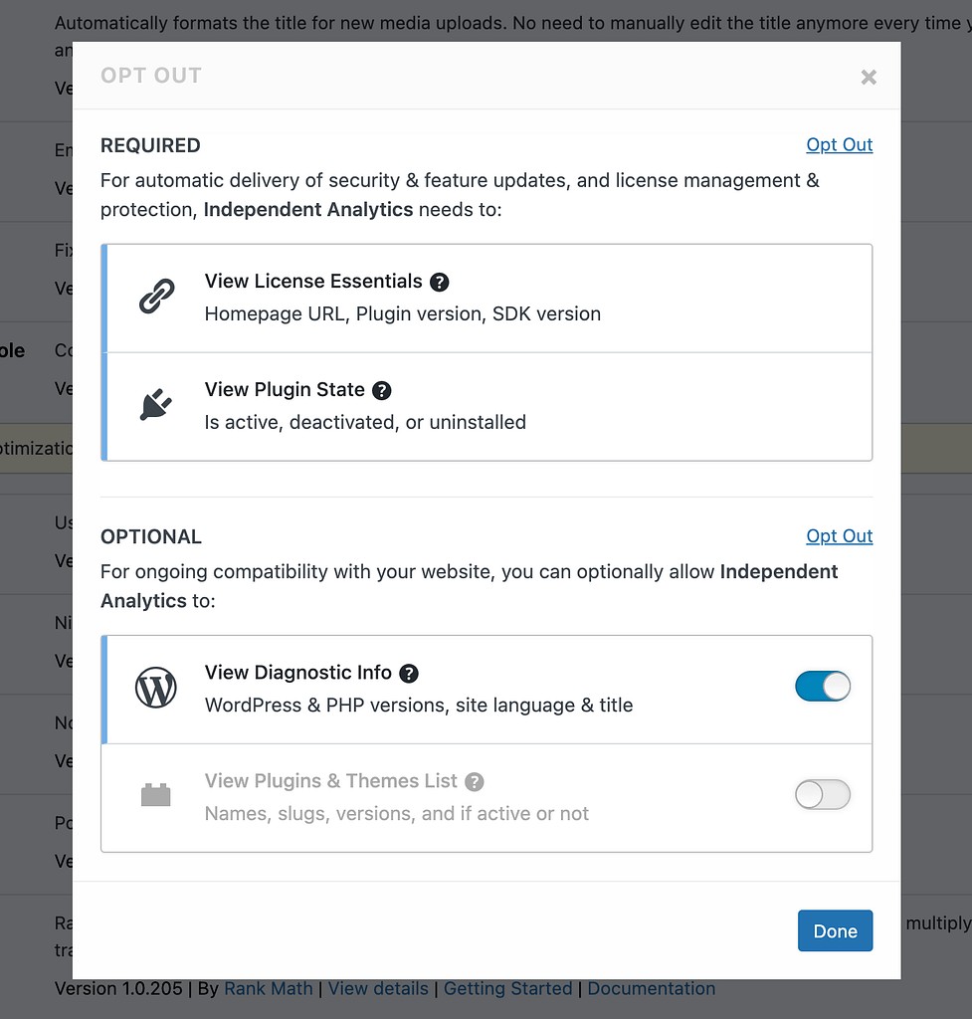Image resolution: width=972 pixels, height=1019 pixels.
Task: Click the question mark icon next to View Plugin State
Action: coord(382,391)
